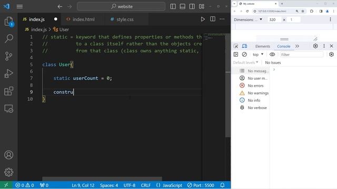Go forward with the right arrow
This screenshot has height=189, width=337.
point(69,7)
